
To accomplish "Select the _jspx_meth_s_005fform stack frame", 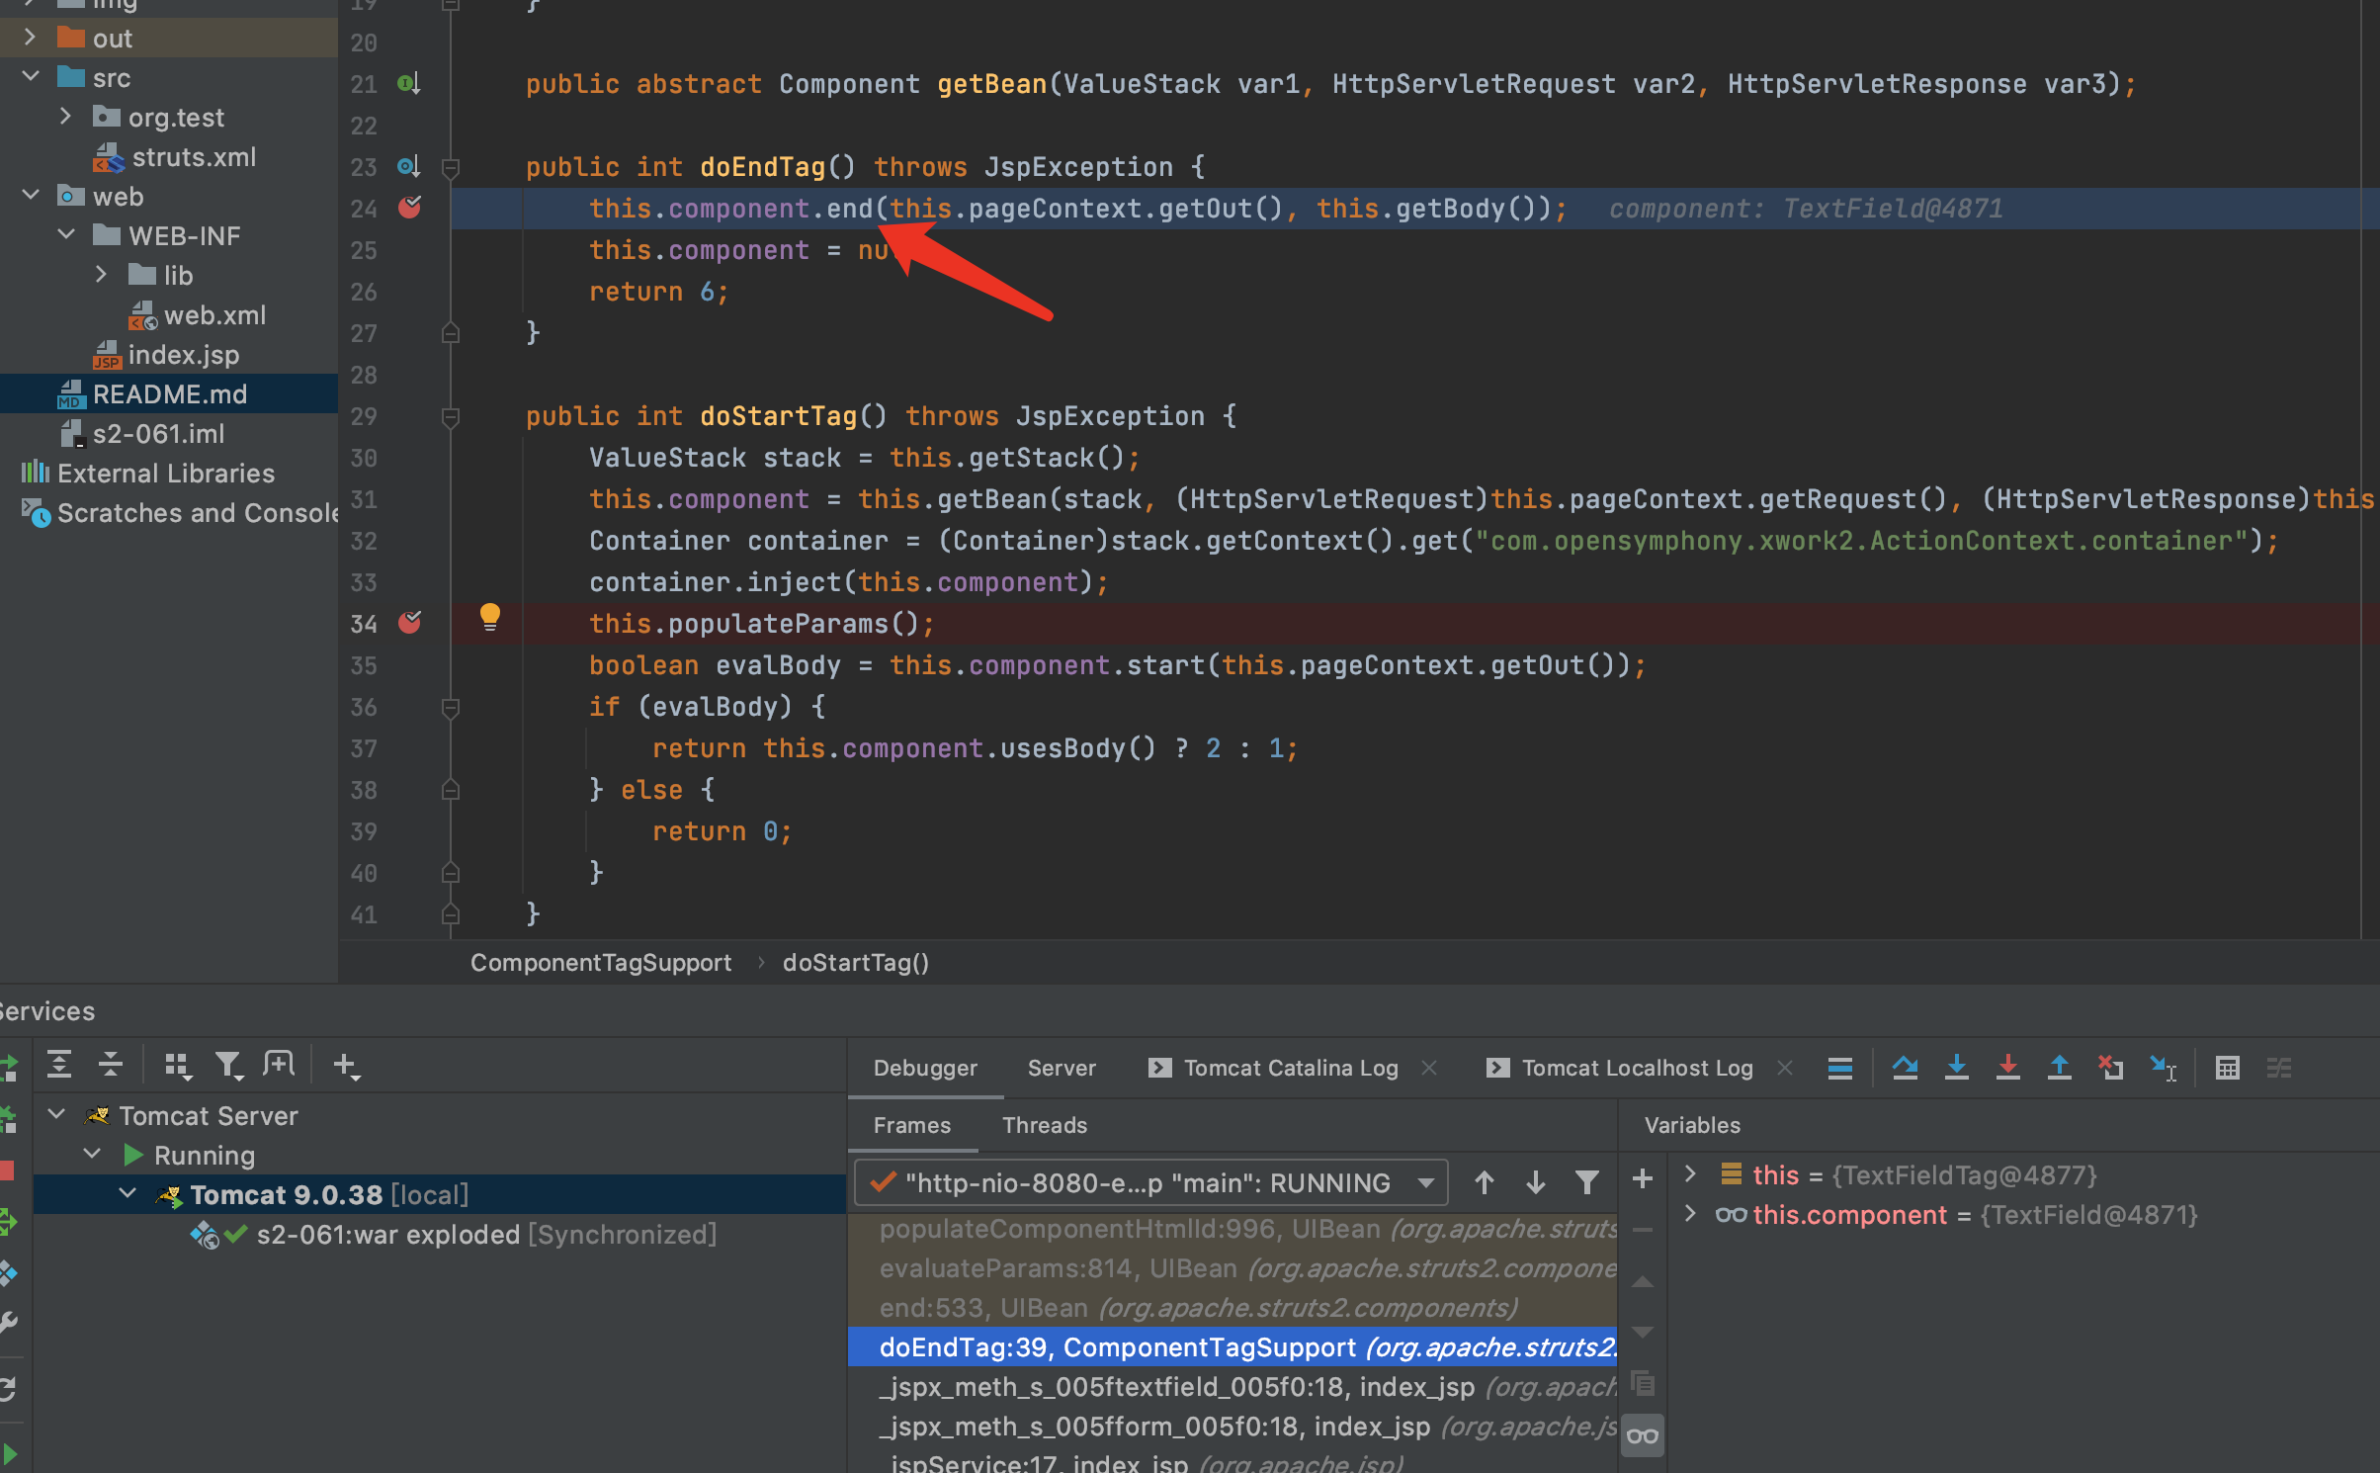I will point(1232,1427).
